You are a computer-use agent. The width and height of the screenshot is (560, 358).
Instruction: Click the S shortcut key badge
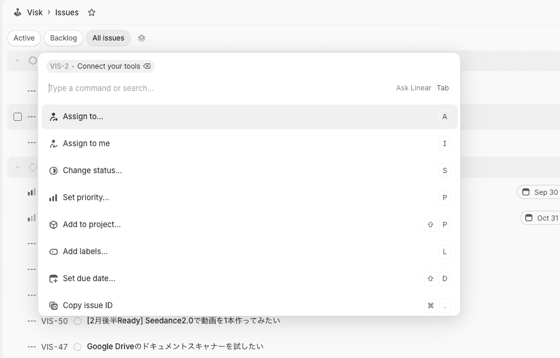pos(445,171)
